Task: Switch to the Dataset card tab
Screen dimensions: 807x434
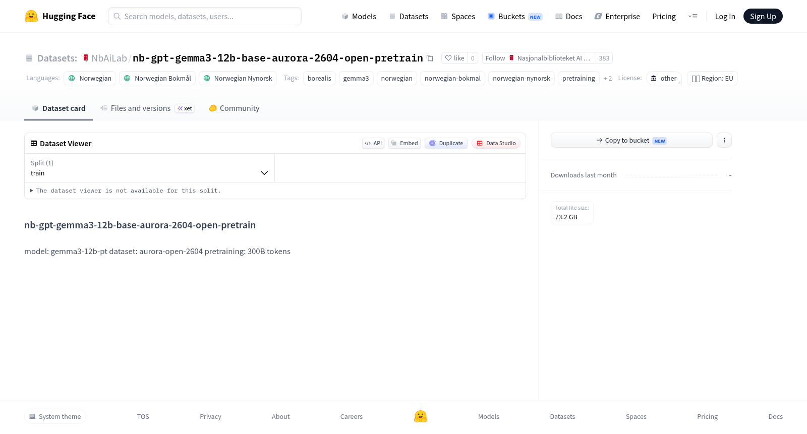Action: click(x=59, y=108)
